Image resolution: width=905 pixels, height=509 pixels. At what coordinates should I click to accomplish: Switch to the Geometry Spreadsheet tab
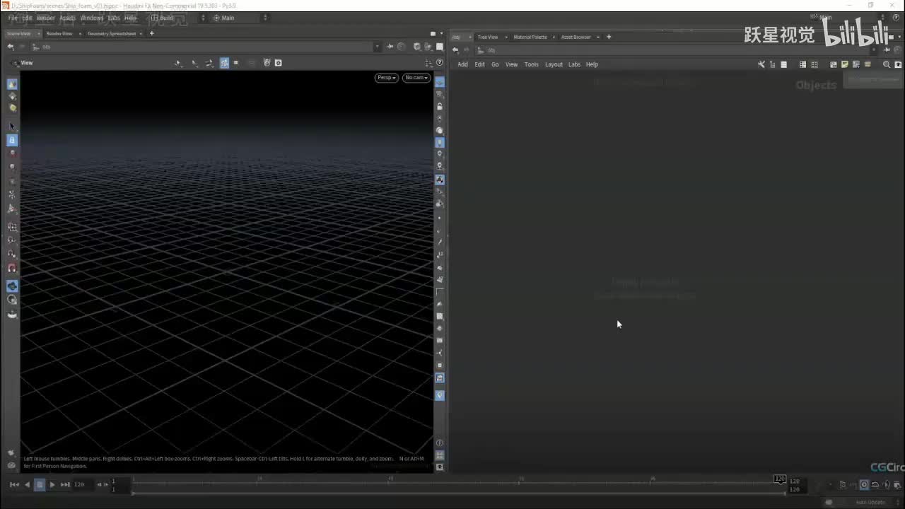click(112, 33)
